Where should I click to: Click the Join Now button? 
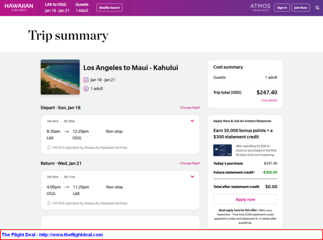pyautogui.click(x=301, y=8)
